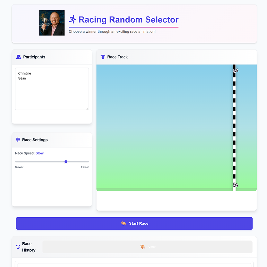Click the slider track near Faster end
The image size is (267, 267).
coord(85,162)
